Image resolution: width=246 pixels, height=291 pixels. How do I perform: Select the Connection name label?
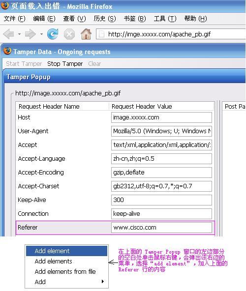click(33, 214)
